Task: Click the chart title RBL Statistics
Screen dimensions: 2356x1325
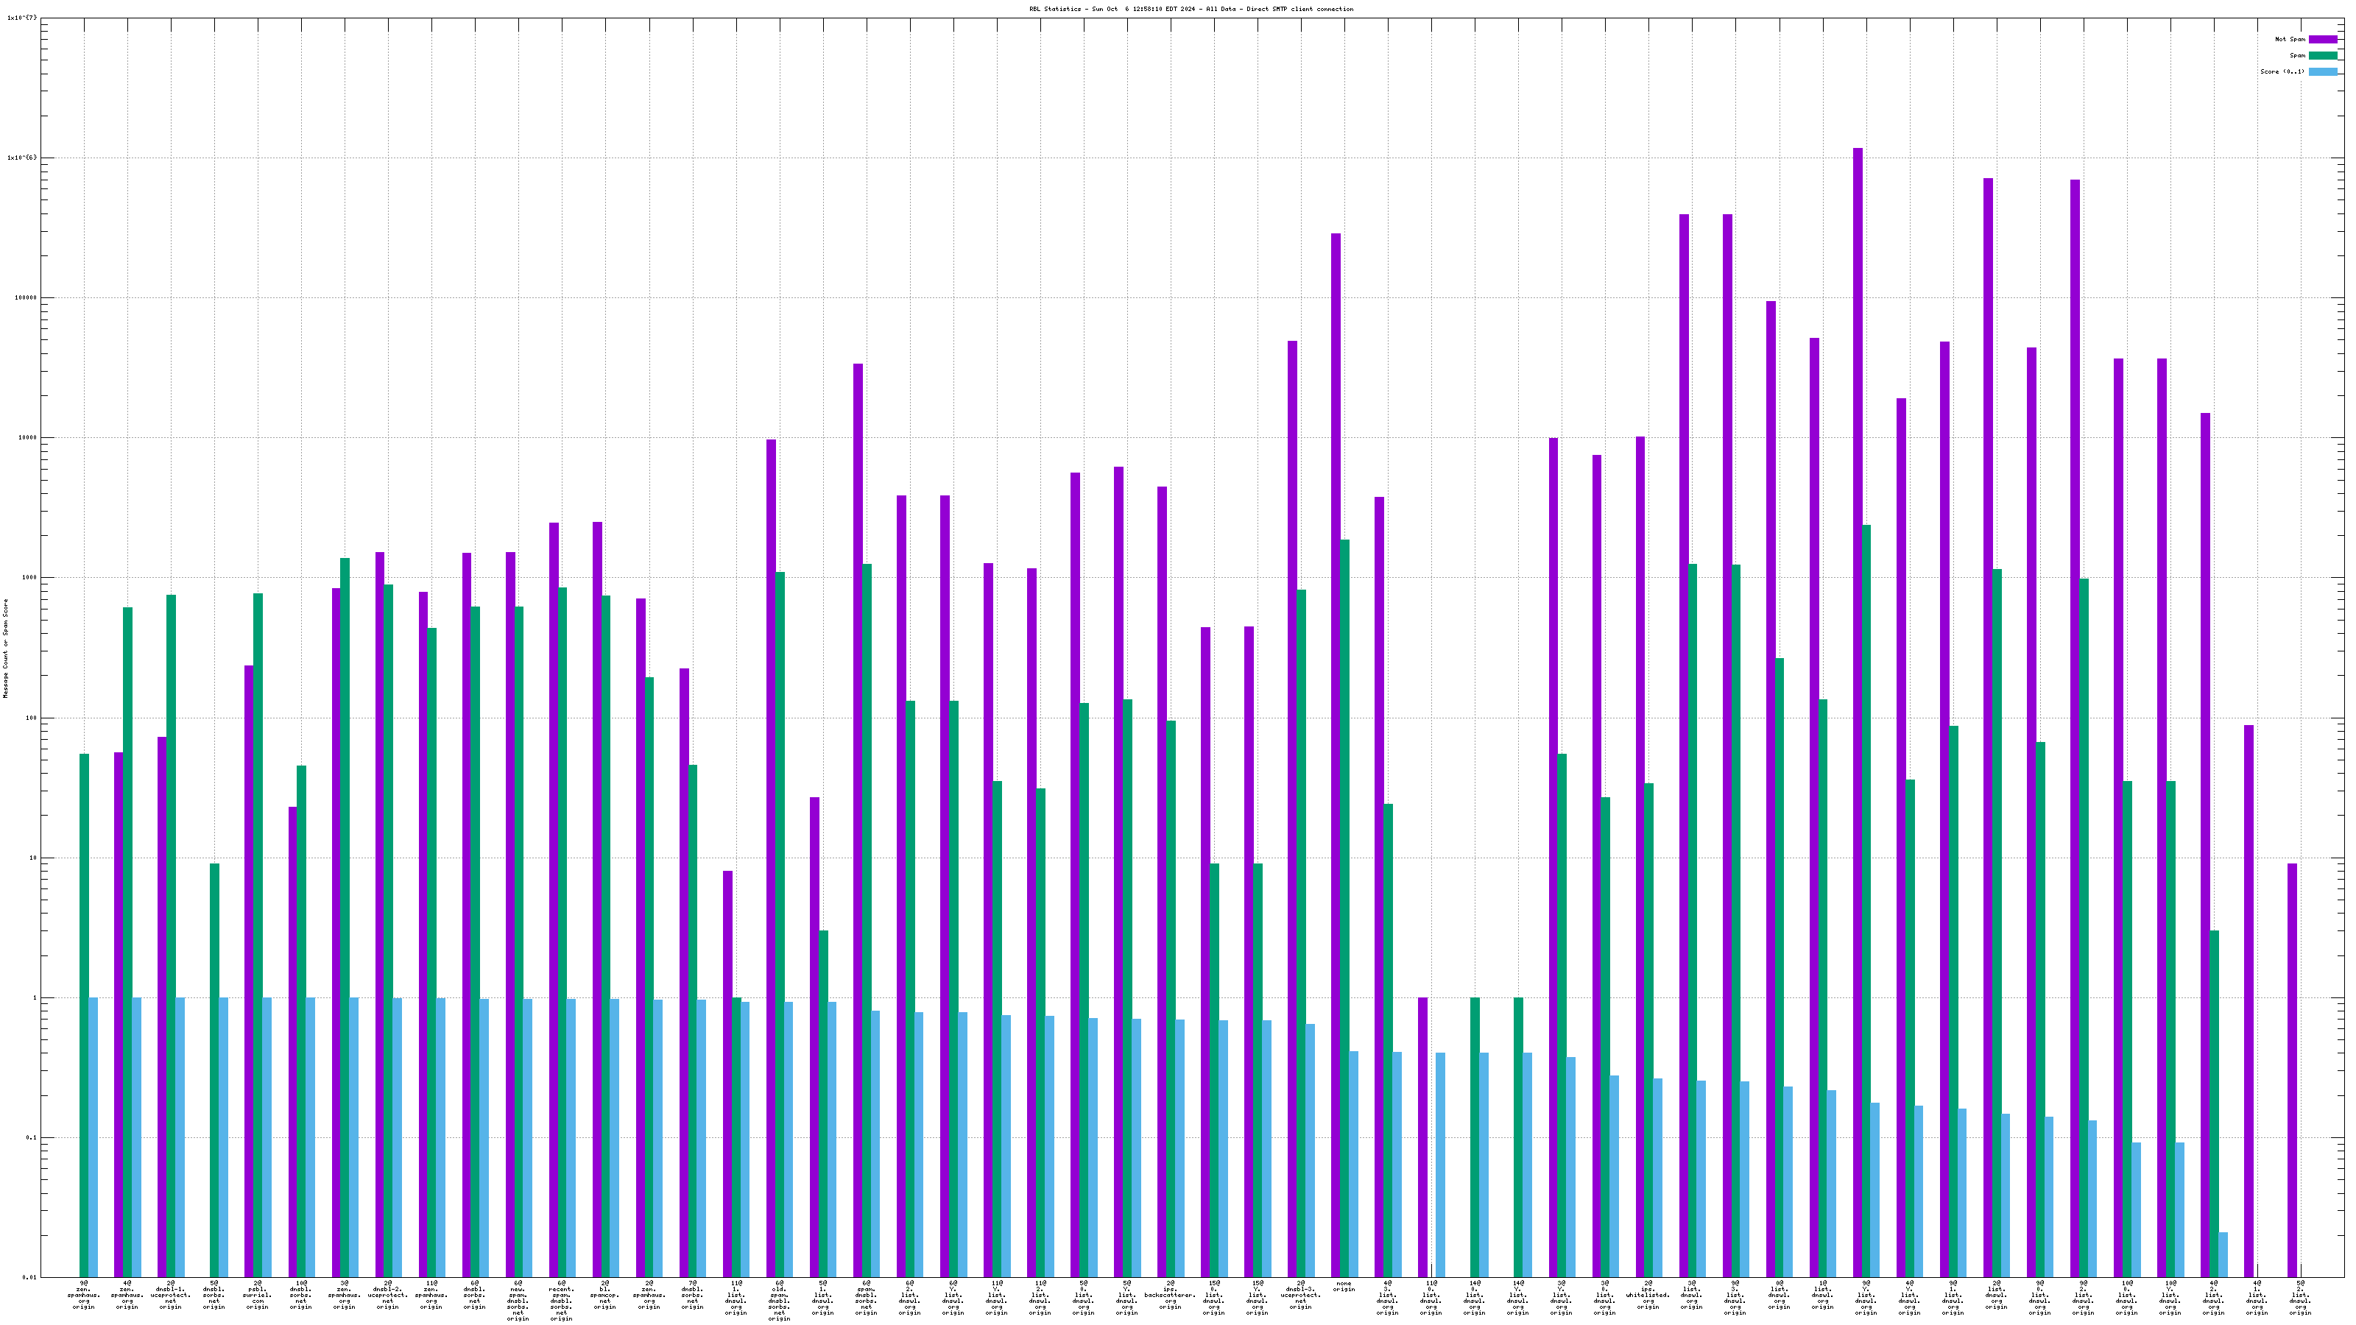Action: click(x=1191, y=9)
